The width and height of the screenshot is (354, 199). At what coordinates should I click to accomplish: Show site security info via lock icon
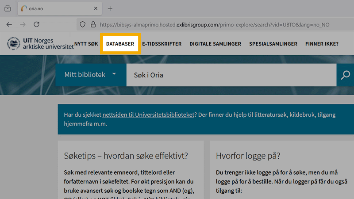pyautogui.click(x=92, y=25)
